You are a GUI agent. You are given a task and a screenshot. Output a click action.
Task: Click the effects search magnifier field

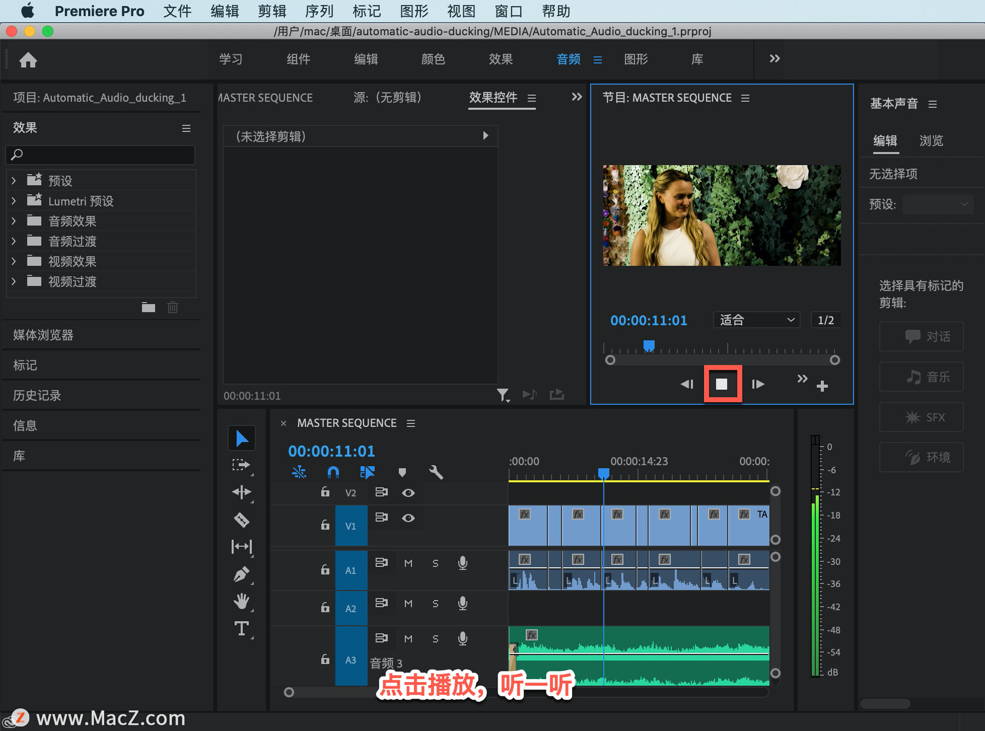coord(101,154)
